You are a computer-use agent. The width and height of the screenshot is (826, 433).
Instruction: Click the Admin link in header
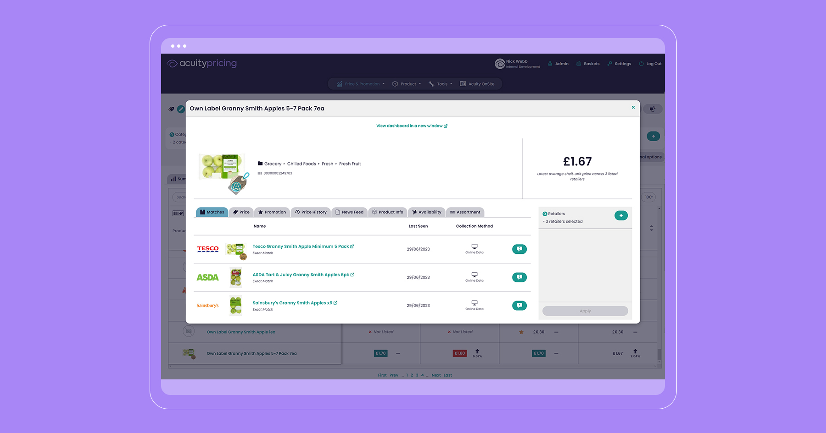tap(558, 64)
